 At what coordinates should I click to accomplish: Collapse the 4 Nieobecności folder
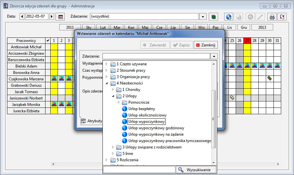coord(107,83)
